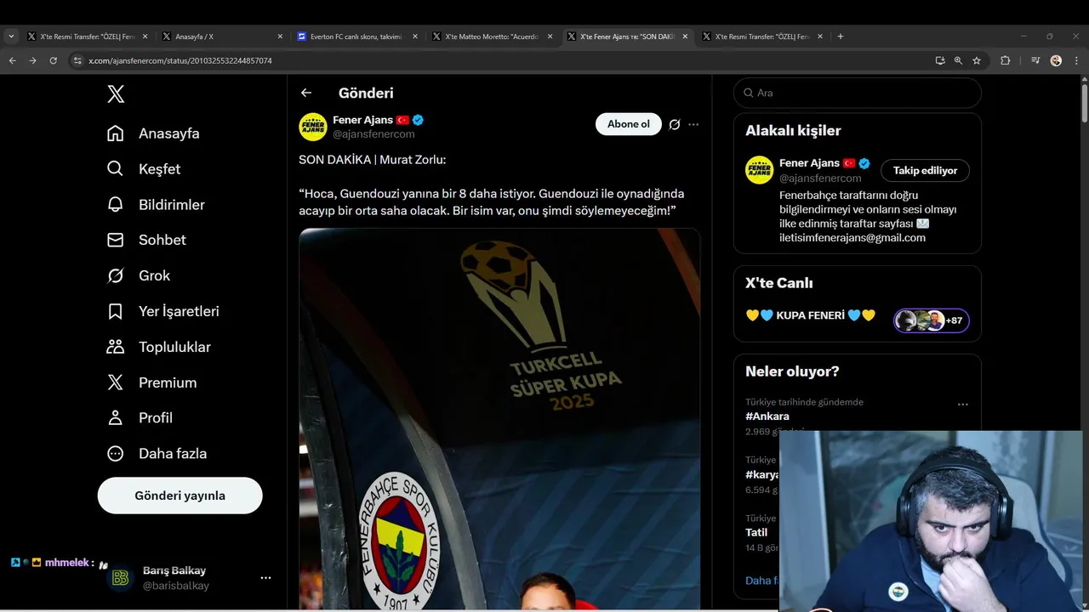Click zoom magnifier icon in address bar
1089x612 pixels.
[x=959, y=60]
